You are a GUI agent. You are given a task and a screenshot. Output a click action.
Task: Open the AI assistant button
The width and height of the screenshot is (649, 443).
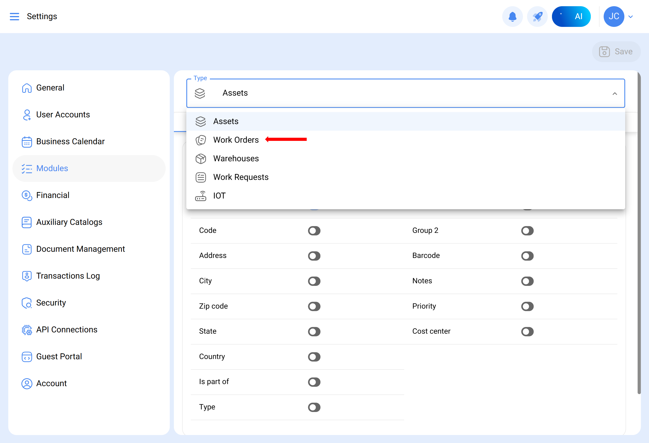(x=571, y=17)
